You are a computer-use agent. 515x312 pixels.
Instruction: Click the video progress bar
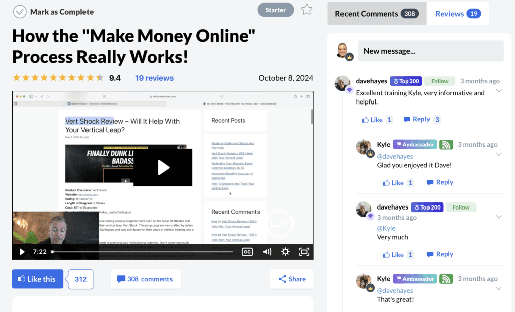(x=142, y=252)
